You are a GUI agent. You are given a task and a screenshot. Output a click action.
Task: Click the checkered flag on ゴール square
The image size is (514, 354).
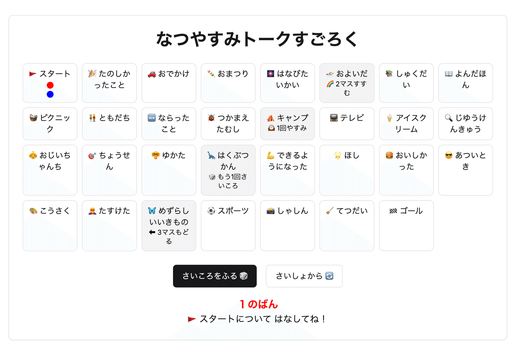coord(393,211)
